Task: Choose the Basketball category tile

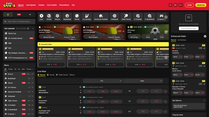Action: point(67,17)
